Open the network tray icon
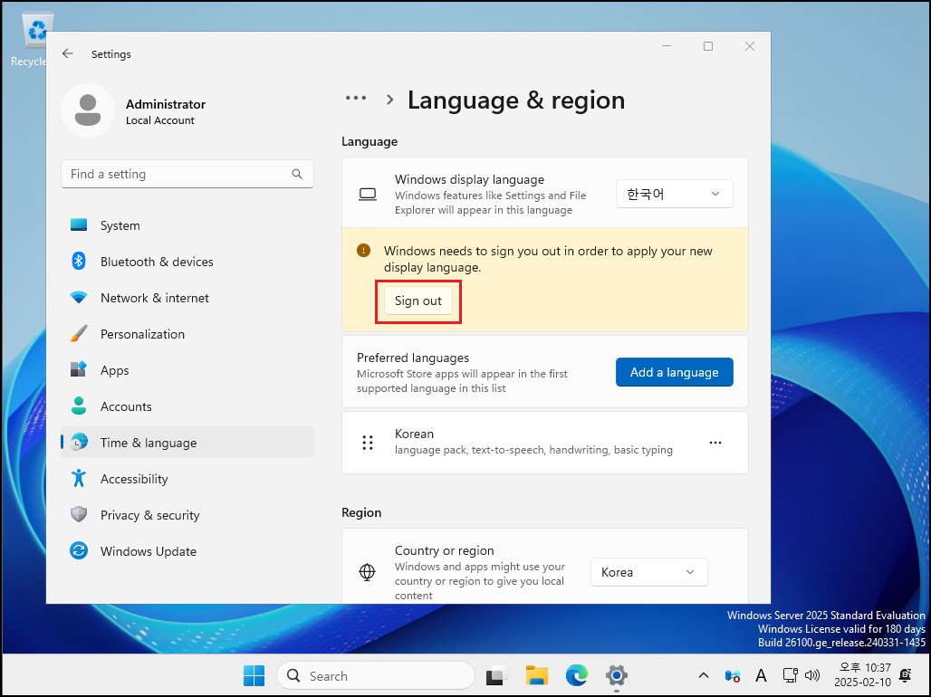The height and width of the screenshot is (697, 931). pyautogui.click(x=790, y=675)
